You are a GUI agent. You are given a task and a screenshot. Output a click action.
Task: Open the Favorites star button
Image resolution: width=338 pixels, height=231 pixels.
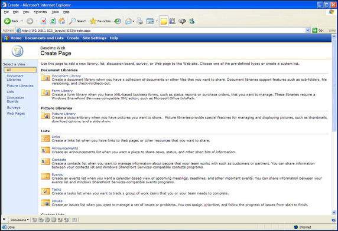[100, 21]
